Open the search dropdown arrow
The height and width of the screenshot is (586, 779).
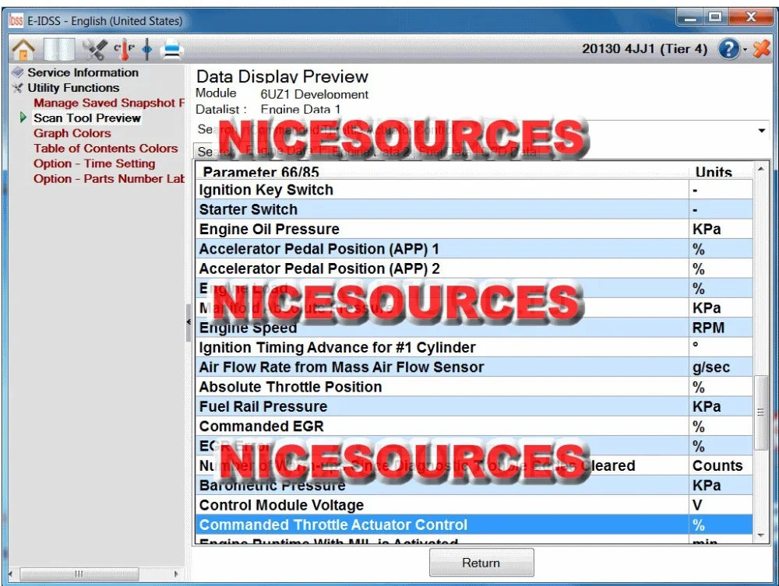pos(761,131)
